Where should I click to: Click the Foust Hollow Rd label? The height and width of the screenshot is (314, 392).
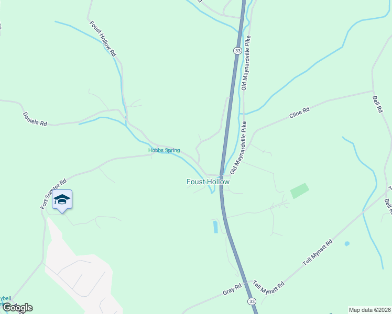(103, 39)
